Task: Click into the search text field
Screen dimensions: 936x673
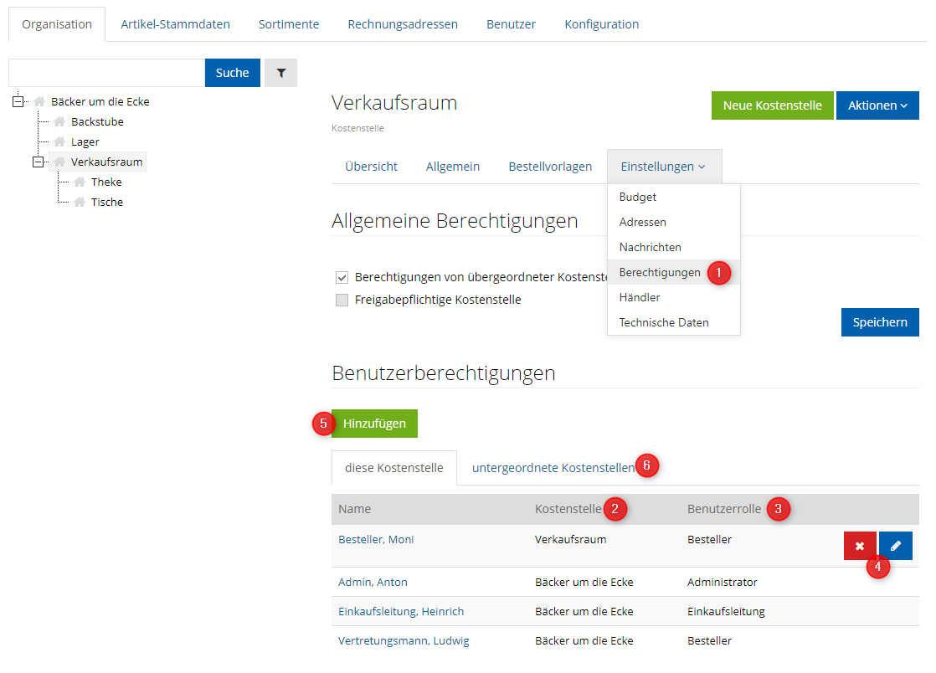Action: (106, 73)
